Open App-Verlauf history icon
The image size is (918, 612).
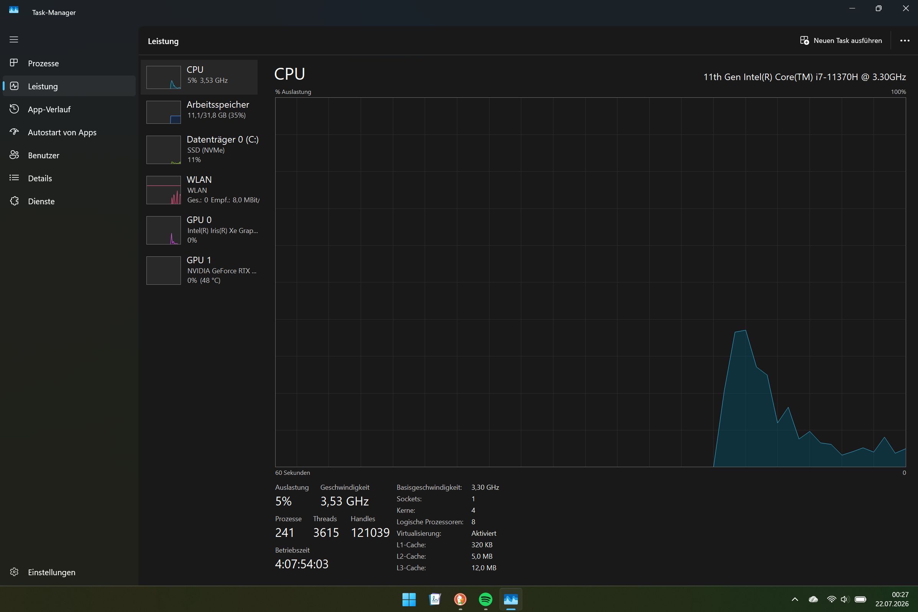[14, 109]
